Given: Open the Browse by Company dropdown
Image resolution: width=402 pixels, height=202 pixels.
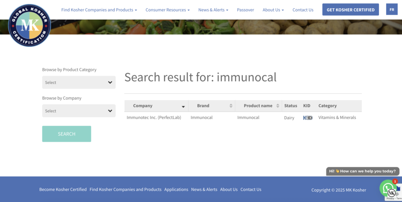Looking at the screenshot, I should click(x=79, y=111).
